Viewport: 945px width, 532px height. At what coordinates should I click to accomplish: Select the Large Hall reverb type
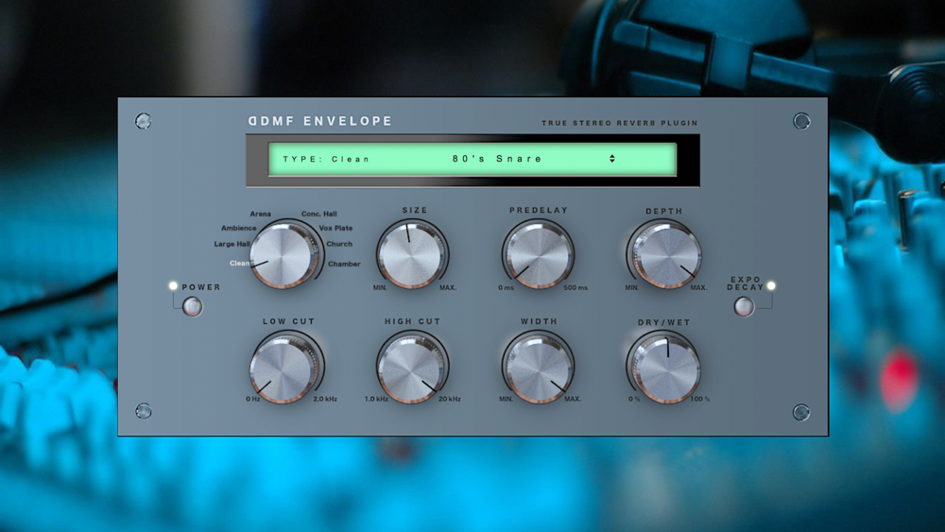click(x=232, y=244)
